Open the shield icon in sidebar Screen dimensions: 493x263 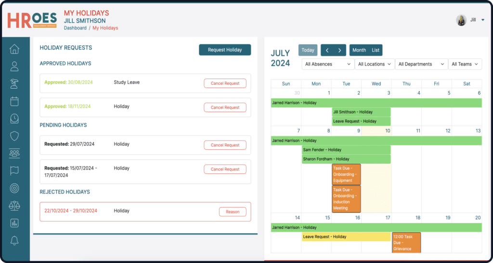coord(14,136)
